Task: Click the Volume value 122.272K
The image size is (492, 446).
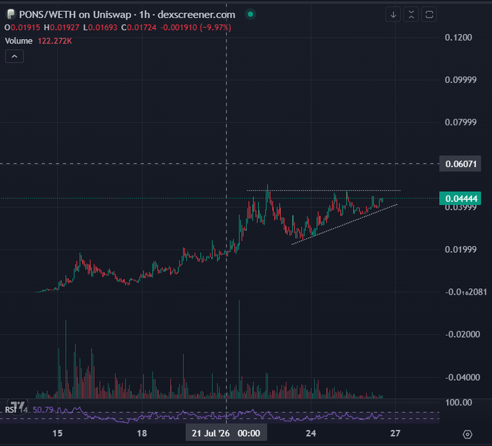Action: pyautogui.click(x=55, y=41)
